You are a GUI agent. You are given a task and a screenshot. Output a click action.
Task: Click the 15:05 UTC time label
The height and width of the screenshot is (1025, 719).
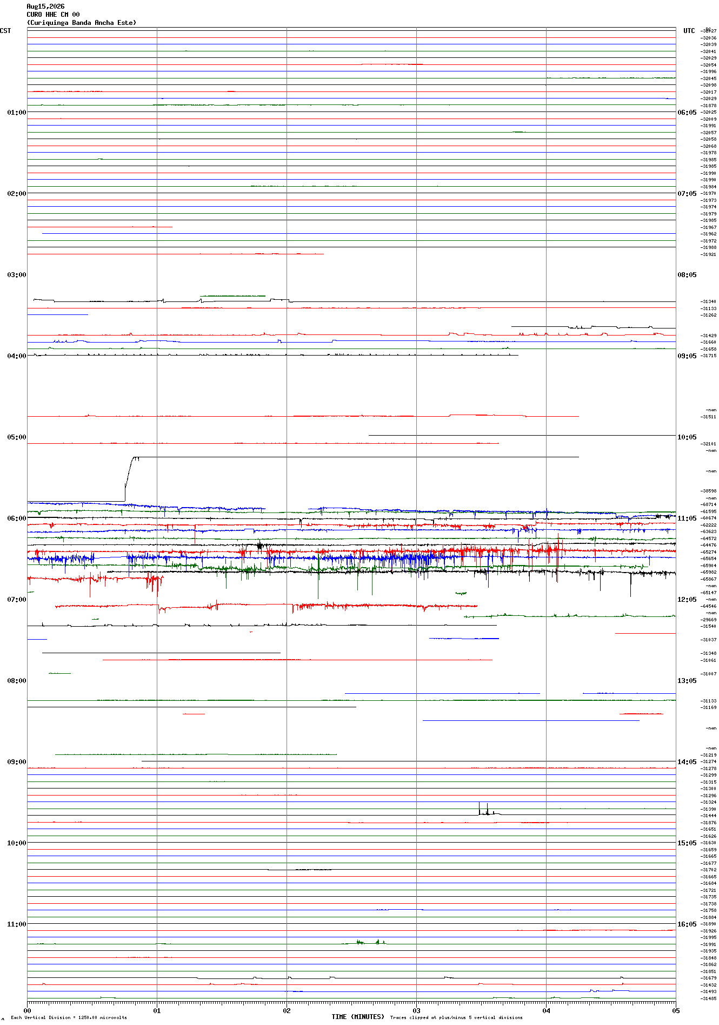click(687, 843)
